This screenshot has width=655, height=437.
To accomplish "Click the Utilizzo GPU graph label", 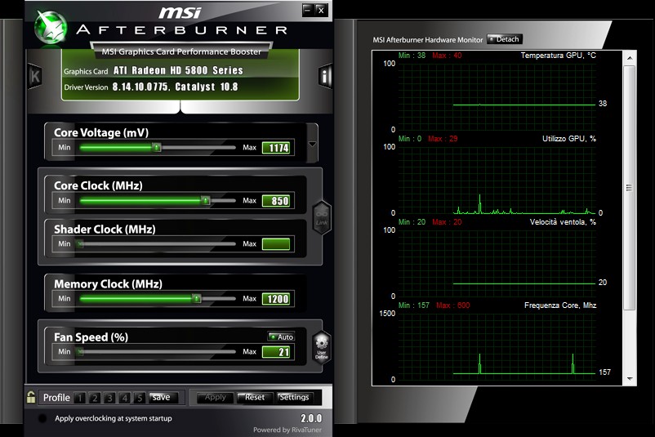I will [x=569, y=139].
